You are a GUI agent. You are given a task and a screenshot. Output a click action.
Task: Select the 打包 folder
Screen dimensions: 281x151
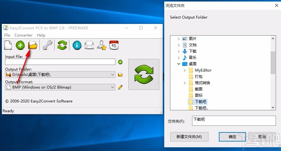pyautogui.click(x=199, y=77)
